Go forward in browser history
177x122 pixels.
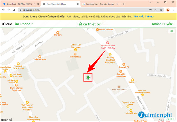click(9, 10)
